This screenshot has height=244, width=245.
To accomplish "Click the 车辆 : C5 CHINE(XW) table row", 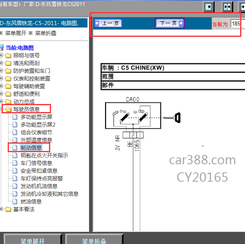I will pyautogui.click(x=173, y=68).
